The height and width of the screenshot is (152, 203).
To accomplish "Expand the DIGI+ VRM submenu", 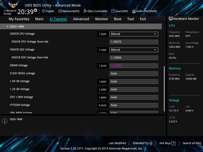I will point(81,26).
